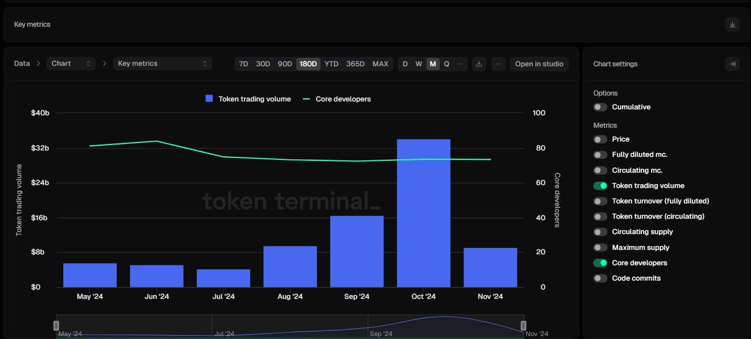The height and width of the screenshot is (339, 751).
Task: Click the left range slider handle
Action: pyautogui.click(x=56, y=325)
